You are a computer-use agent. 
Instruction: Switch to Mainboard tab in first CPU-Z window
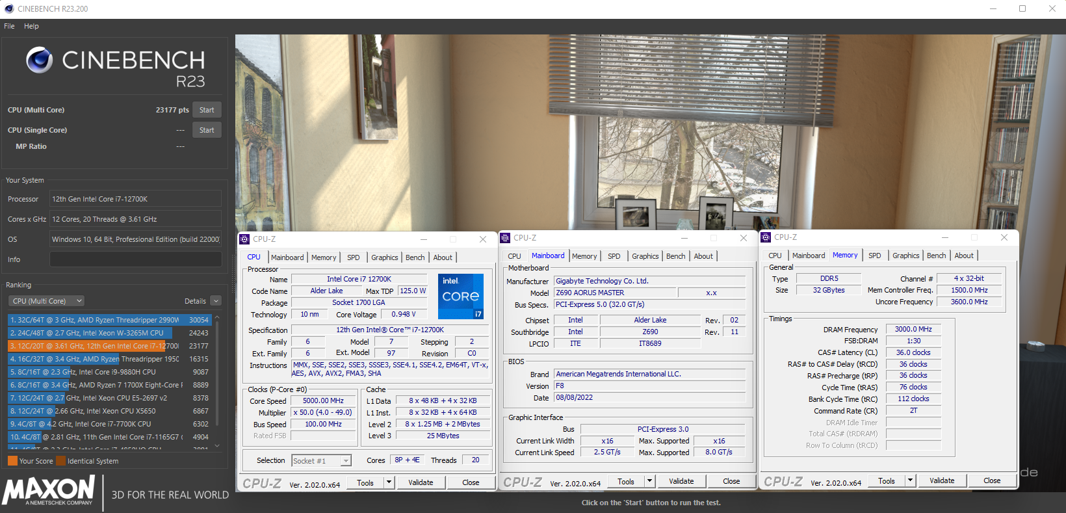(287, 257)
